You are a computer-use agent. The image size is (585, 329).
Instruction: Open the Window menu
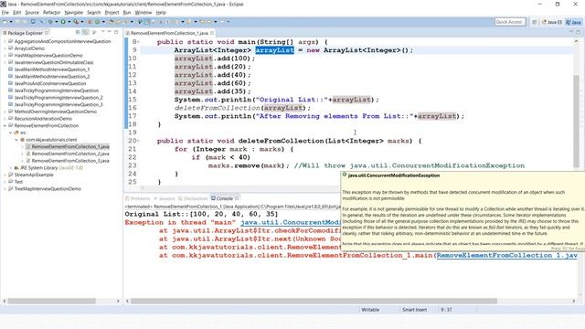pos(144,12)
